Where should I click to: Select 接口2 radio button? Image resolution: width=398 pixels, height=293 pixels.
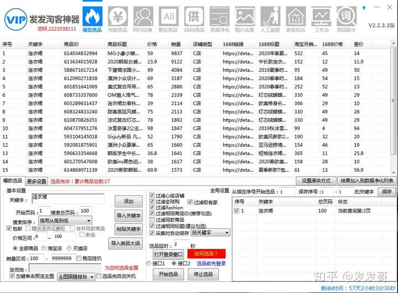174,263
